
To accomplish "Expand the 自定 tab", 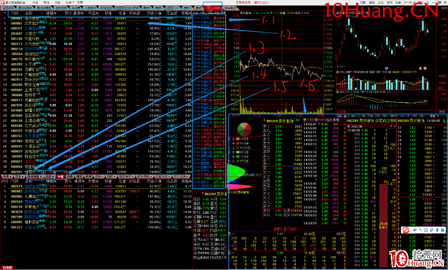I will (49, 177).
